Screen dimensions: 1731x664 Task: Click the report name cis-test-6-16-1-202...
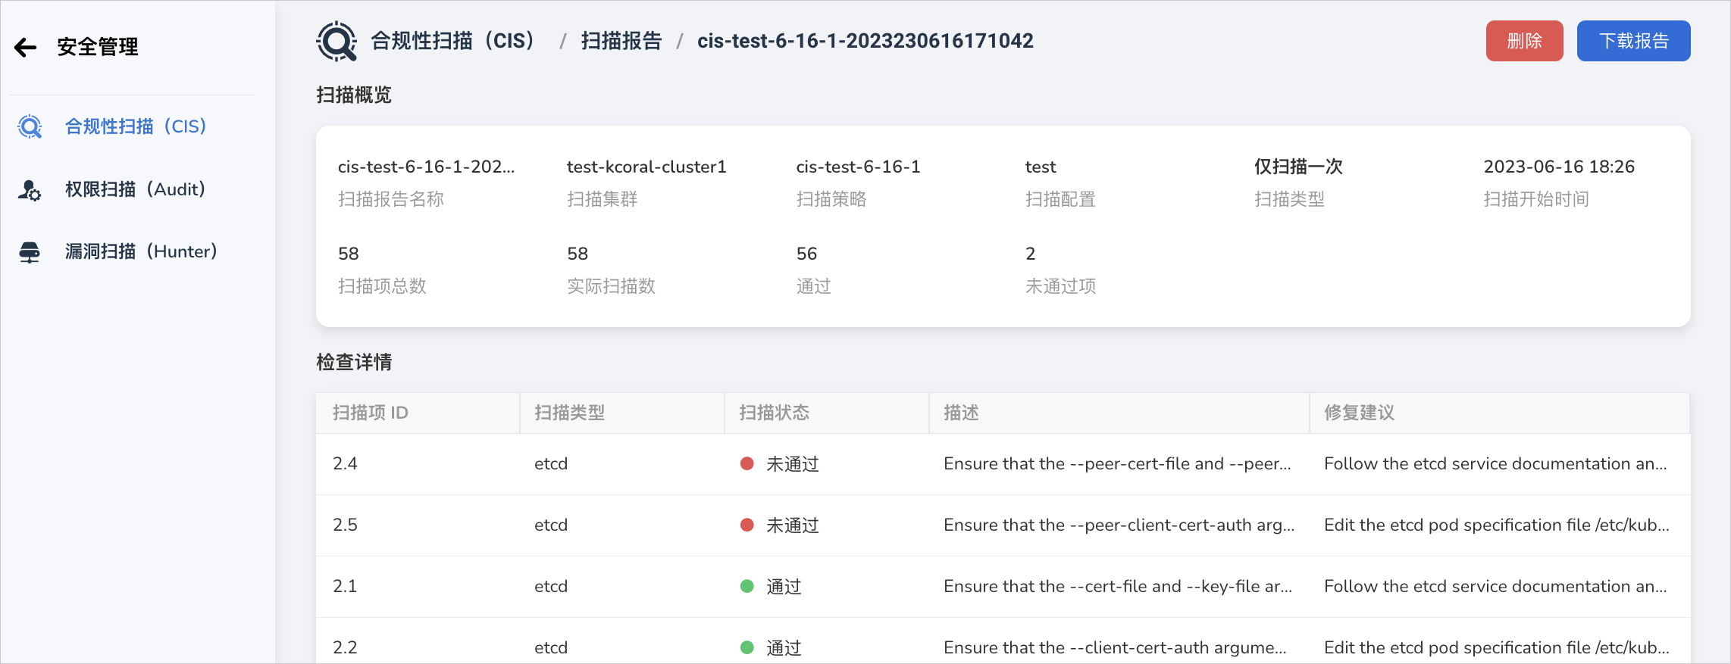[x=426, y=167]
